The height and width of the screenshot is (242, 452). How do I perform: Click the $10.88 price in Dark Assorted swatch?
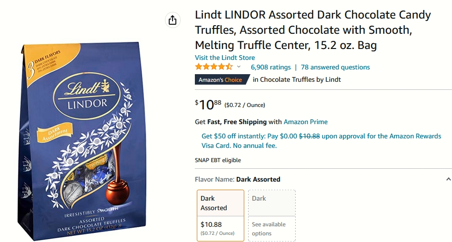pyautogui.click(x=212, y=224)
